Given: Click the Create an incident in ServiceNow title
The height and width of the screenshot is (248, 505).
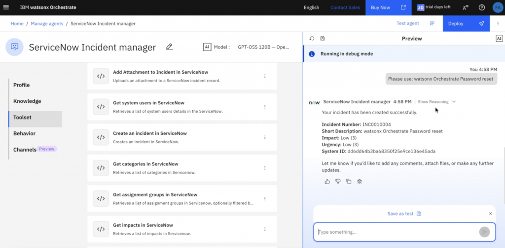Looking at the screenshot, I should click(150, 133).
